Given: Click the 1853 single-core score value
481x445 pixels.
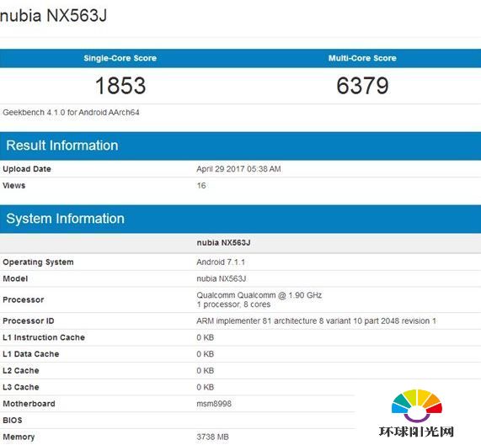Looking at the screenshot, I should pos(120,86).
